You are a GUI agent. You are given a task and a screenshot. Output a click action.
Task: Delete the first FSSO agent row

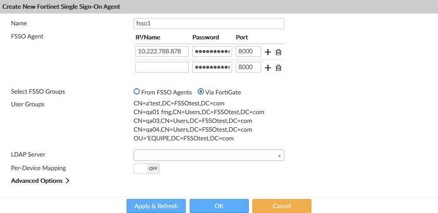278,52
